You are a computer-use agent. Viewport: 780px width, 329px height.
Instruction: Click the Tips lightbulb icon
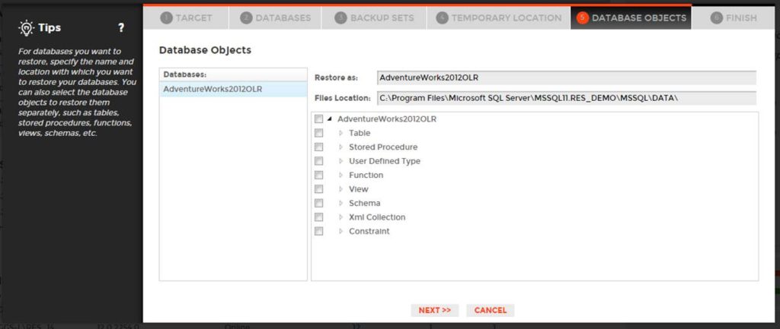pyautogui.click(x=25, y=28)
